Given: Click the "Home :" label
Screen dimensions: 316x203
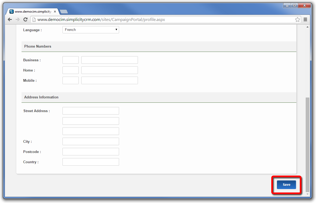Looking at the screenshot, I should coord(29,70).
